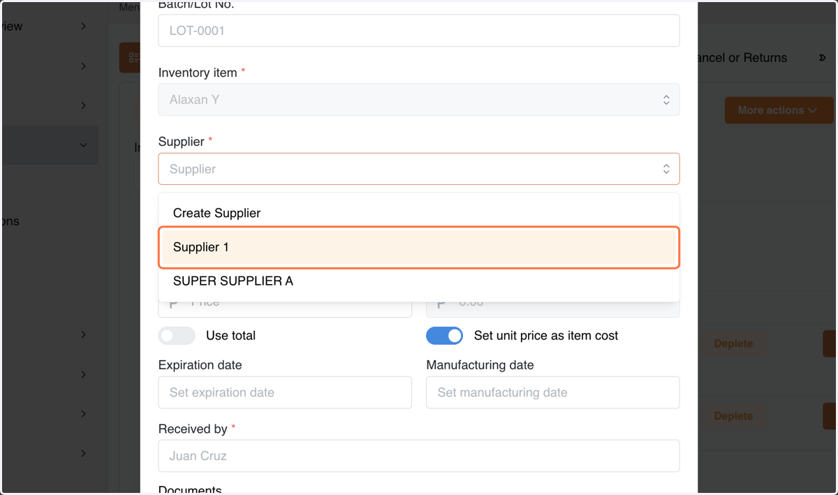Viewport: 838px width, 495px height.
Task: Open the Inventory item combo box 'Alaxan Y'
Action: click(419, 100)
